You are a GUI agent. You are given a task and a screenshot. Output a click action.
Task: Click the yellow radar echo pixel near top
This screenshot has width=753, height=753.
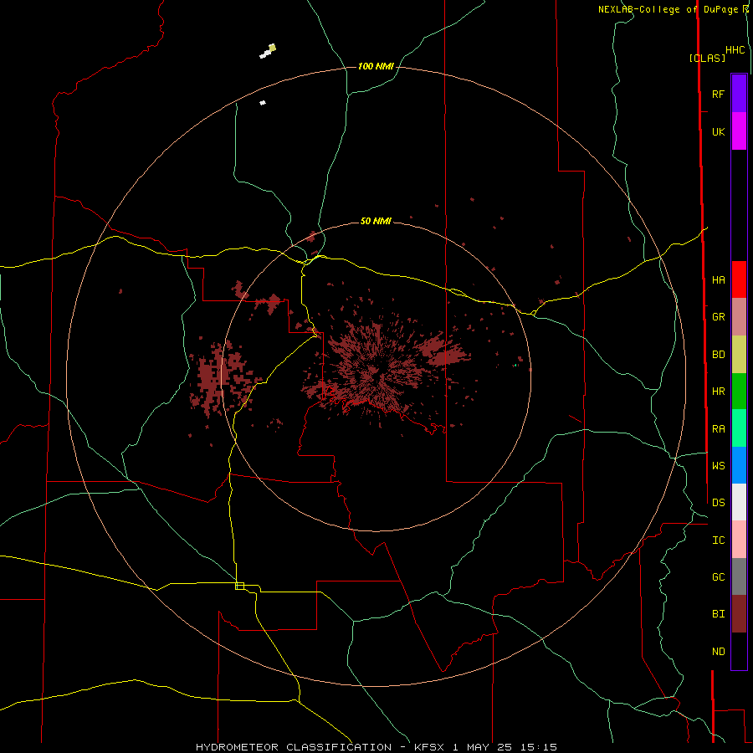pos(272,48)
